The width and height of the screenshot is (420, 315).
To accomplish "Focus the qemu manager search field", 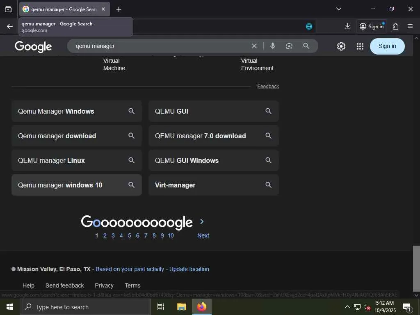I will (x=161, y=46).
